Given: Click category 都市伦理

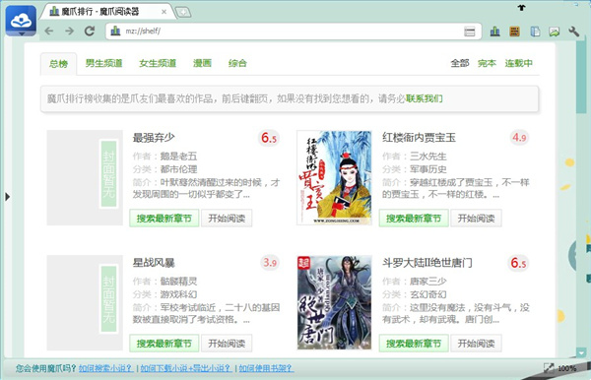Looking at the screenshot, I should tap(178, 169).
